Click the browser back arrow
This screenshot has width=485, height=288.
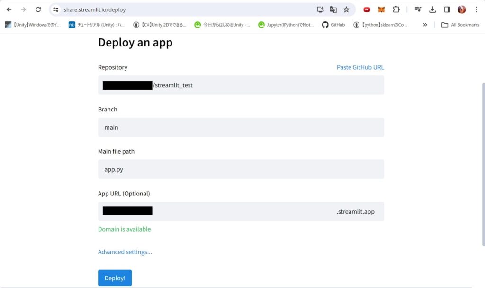tap(9, 9)
